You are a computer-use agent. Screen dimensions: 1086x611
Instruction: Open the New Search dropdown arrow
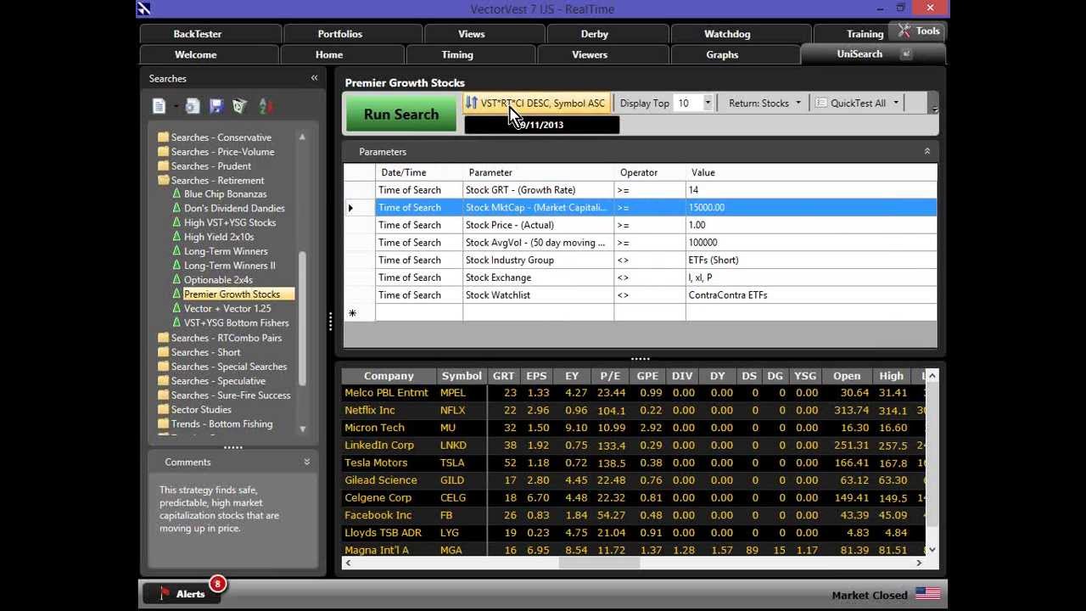pos(176,106)
